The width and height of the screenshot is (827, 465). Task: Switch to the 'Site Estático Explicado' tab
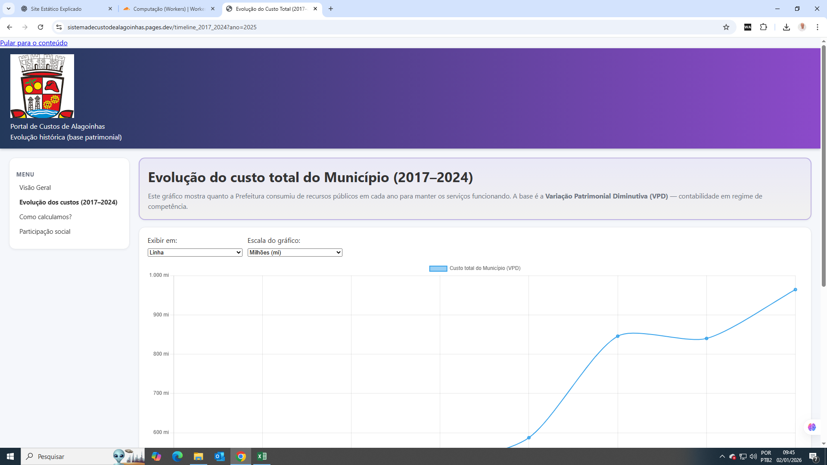(x=65, y=9)
